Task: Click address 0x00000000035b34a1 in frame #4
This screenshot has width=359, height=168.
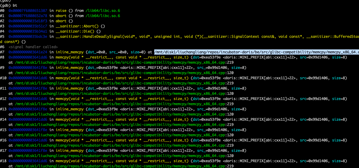Action: tap(28, 31)
